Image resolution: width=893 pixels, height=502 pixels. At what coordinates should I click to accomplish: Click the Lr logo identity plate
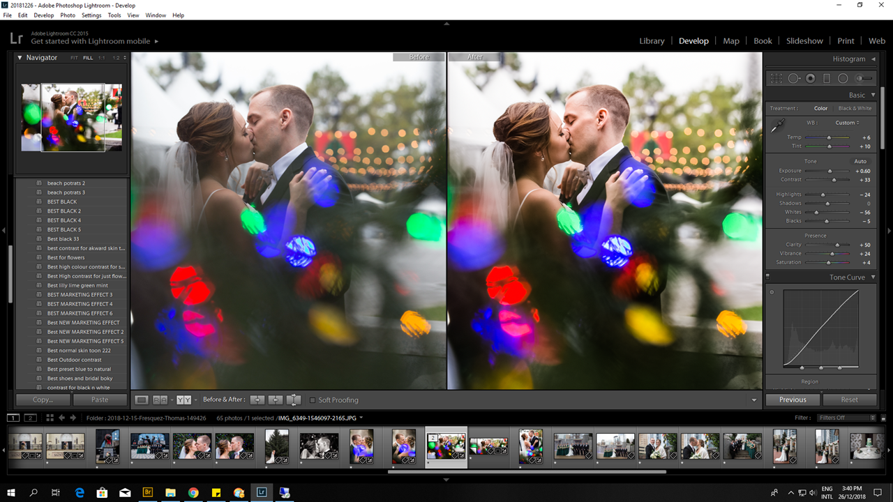click(x=17, y=38)
